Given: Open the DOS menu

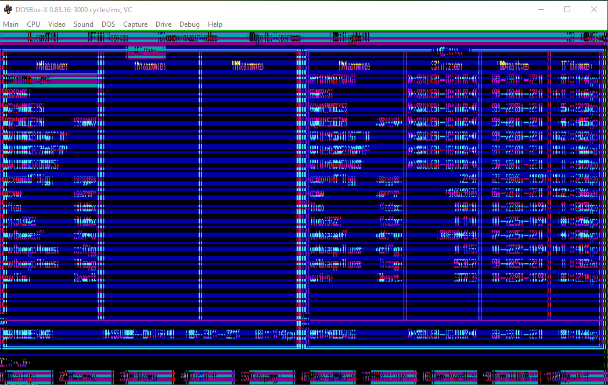Looking at the screenshot, I should point(108,24).
